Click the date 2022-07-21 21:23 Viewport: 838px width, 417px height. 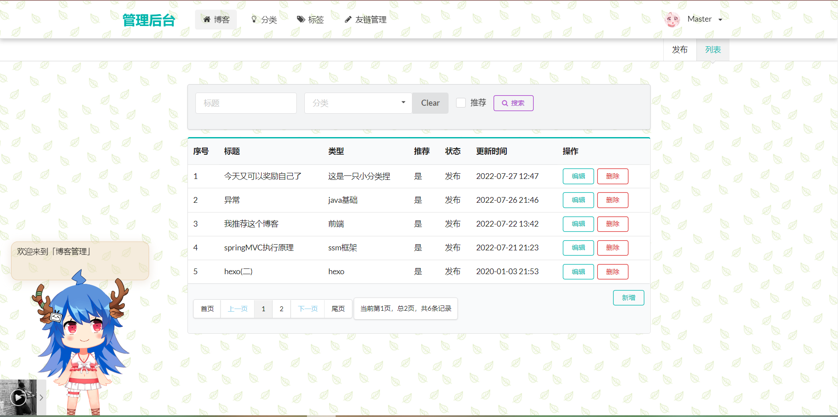point(507,248)
